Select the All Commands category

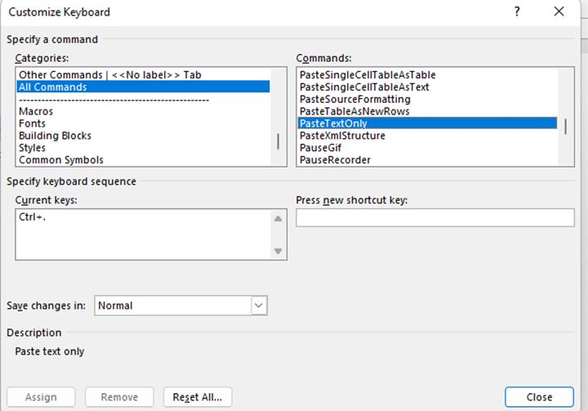pos(53,87)
